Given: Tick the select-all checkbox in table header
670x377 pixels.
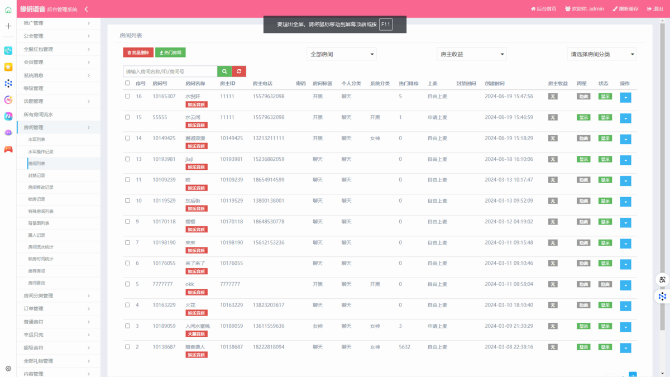Looking at the screenshot, I should [127, 83].
